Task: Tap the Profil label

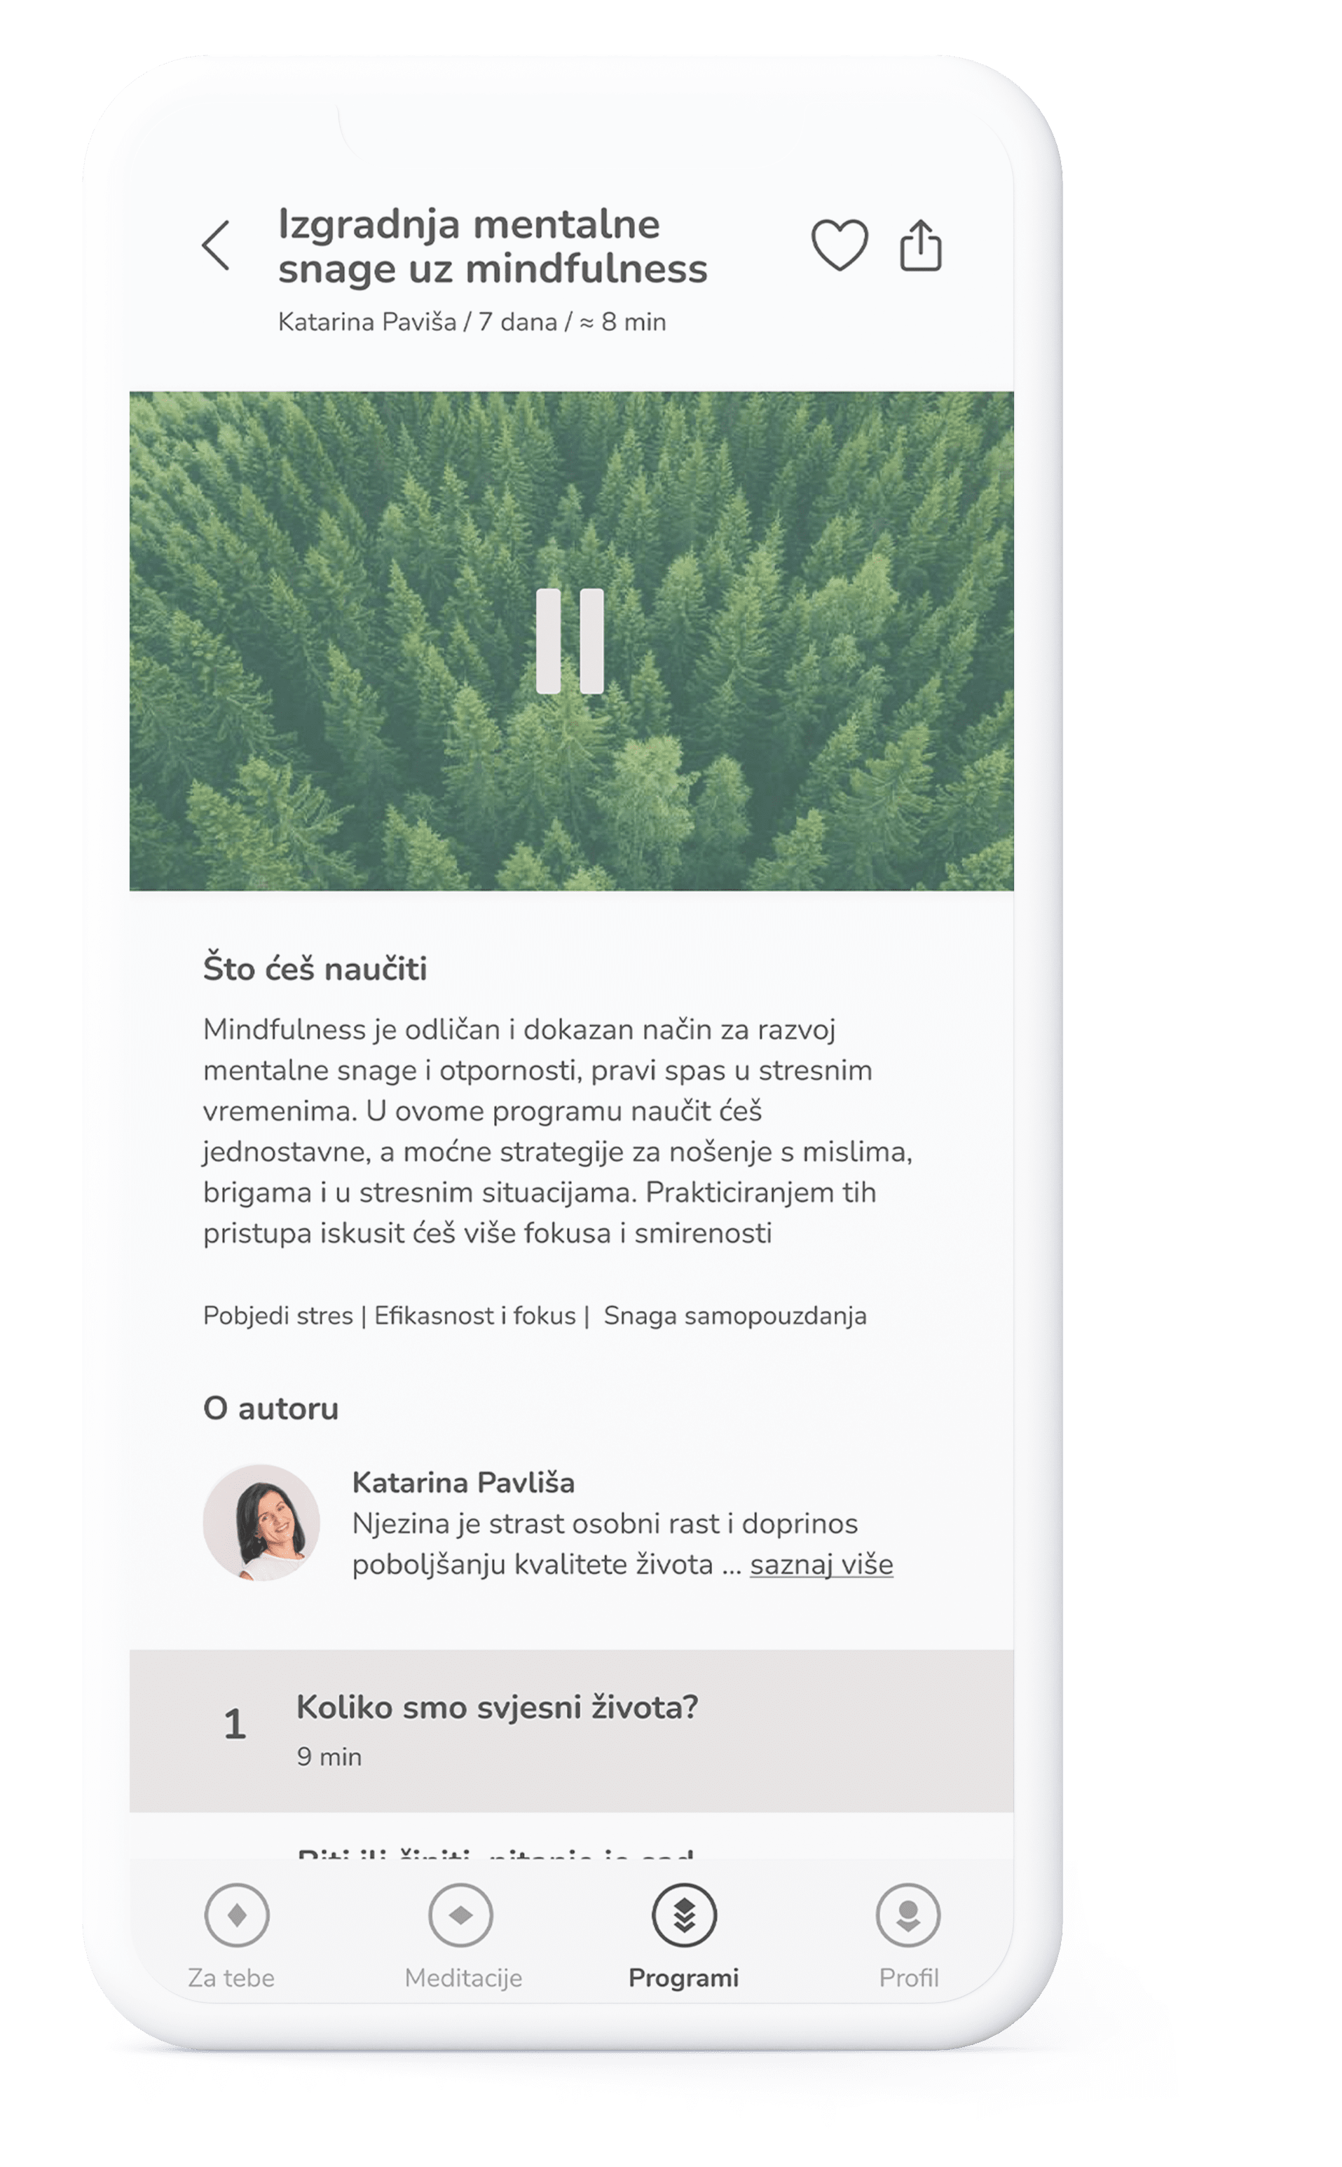Action: (x=909, y=1977)
